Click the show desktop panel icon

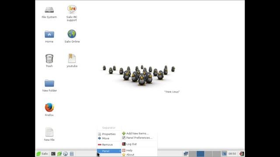coord(185,154)
